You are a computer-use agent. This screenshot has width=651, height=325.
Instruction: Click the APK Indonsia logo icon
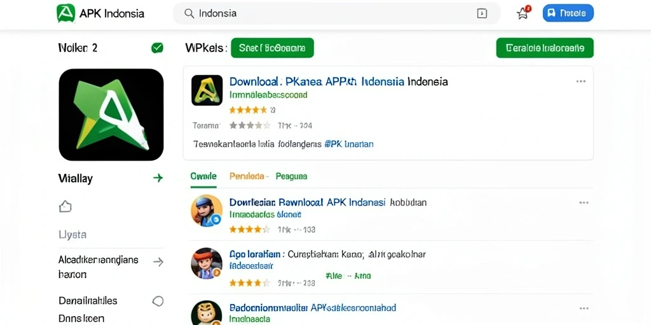tap(65, 13)
